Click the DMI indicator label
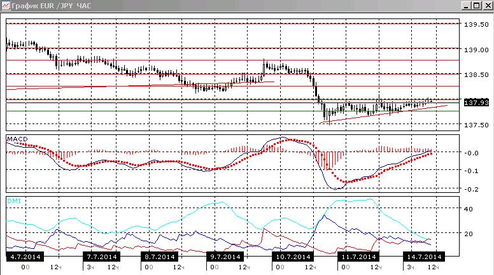The width and height of the screenshot is (494, 275). coord(14,201)
